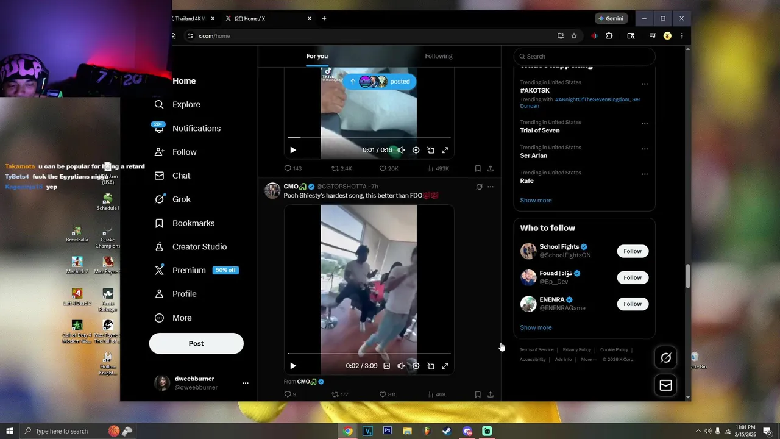The width and height of the screenshot is (780, 439).
Task: Open the More menu in the sidebar
Action: tap(173, 318)
